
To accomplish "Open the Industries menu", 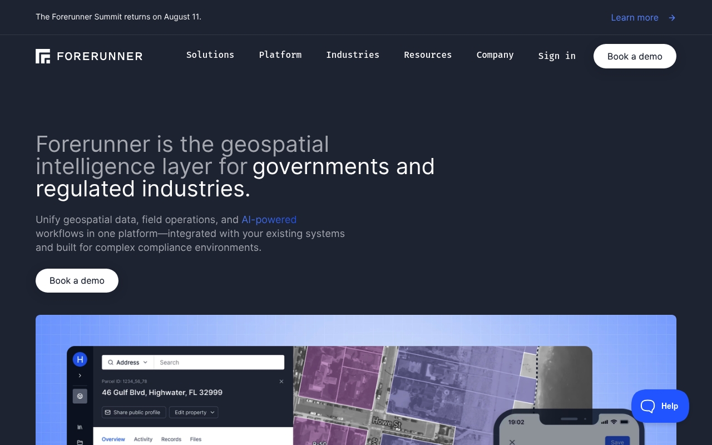I will (x=353, y=55).
